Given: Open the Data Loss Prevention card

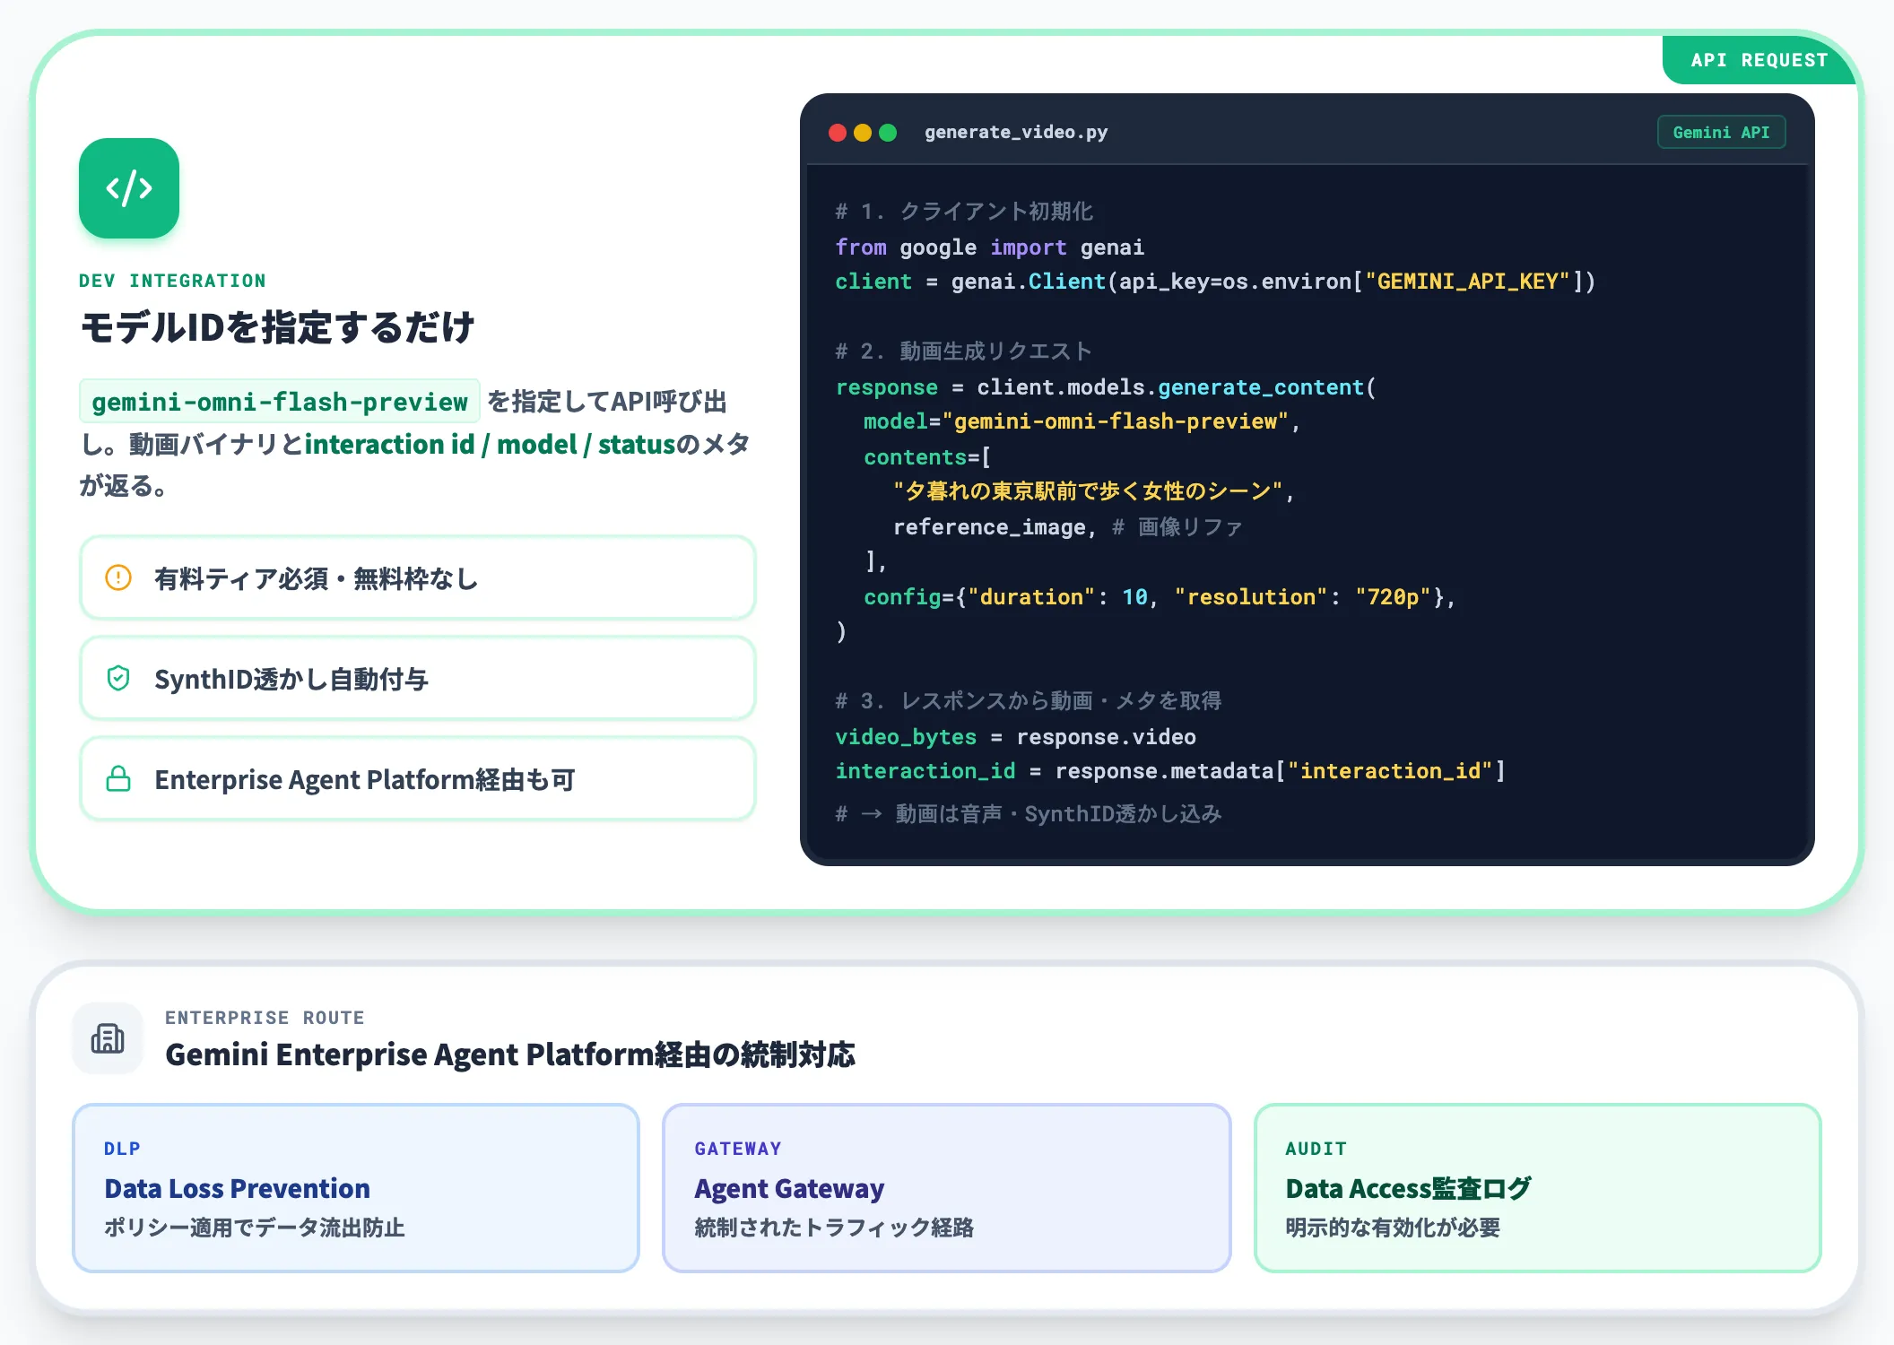Looking at the screenshot, I should coord(356,1187).
